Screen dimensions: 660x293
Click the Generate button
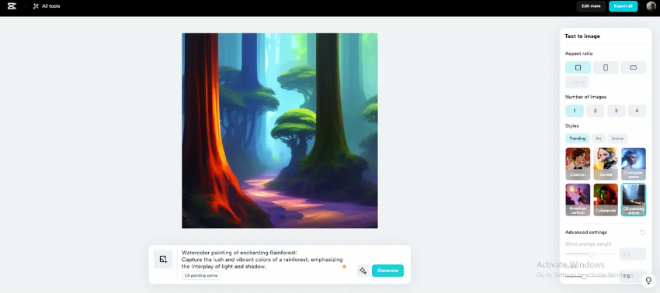[387, 271]
